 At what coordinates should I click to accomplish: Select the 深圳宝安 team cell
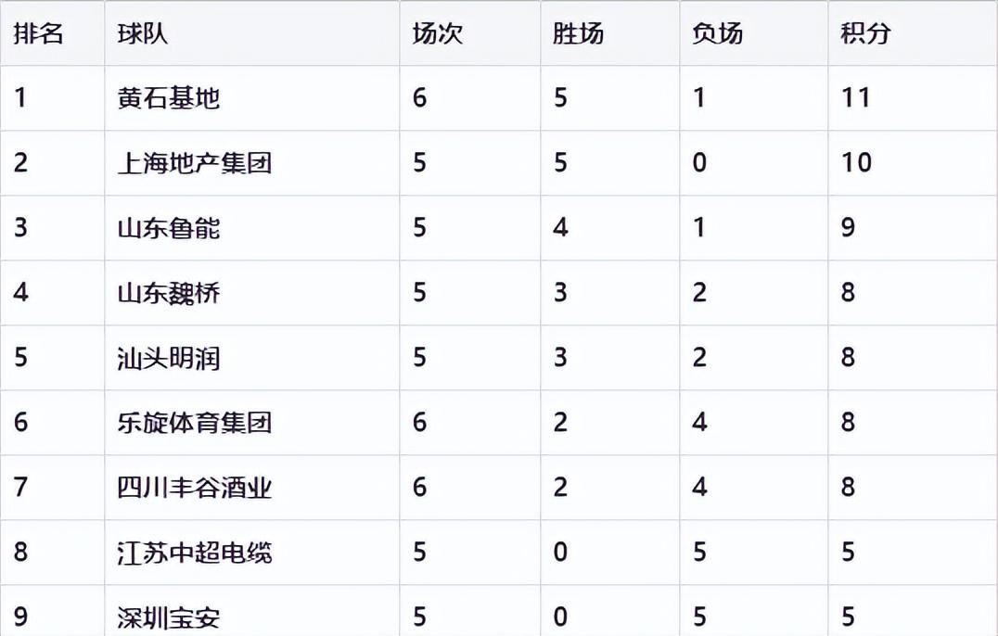[x=169, y=617]
